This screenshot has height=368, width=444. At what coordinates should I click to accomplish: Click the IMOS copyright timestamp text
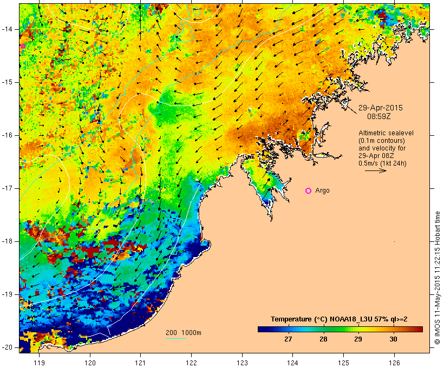(x=437, y=278)
